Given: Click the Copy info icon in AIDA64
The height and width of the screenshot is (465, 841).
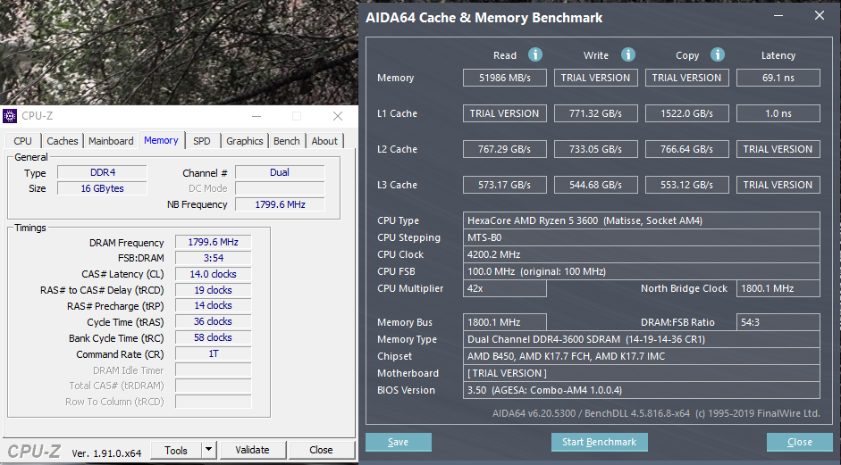Looking at the screenshot, I should coord(717,54).
